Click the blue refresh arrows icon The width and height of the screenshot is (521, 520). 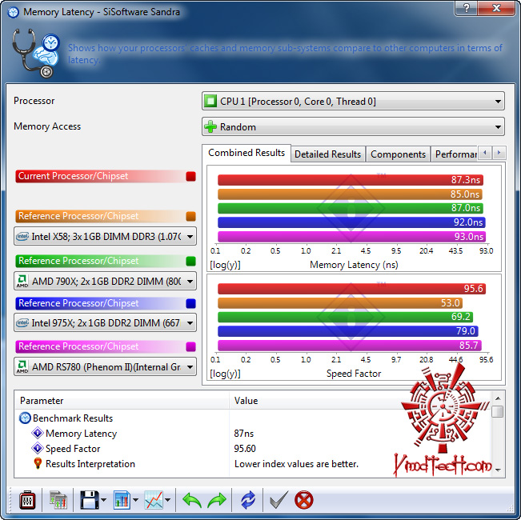[248, 500]
